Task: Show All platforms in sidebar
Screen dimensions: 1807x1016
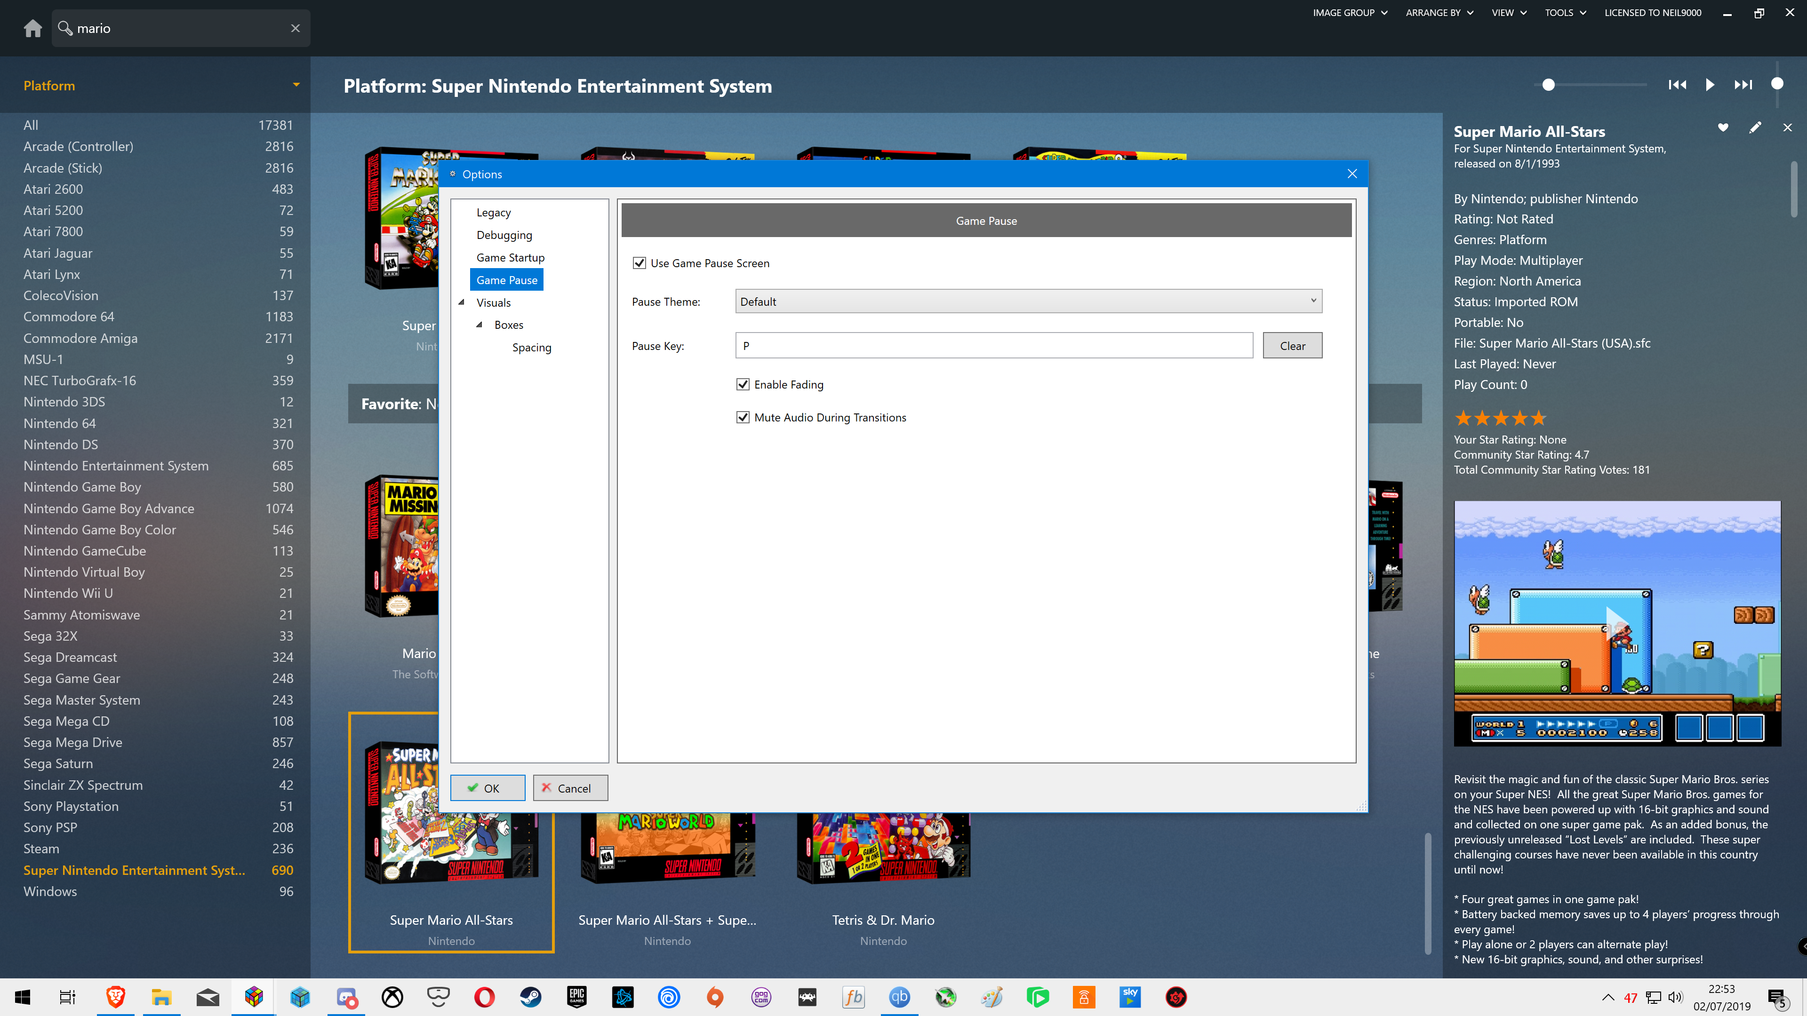Action: [158, 125]
